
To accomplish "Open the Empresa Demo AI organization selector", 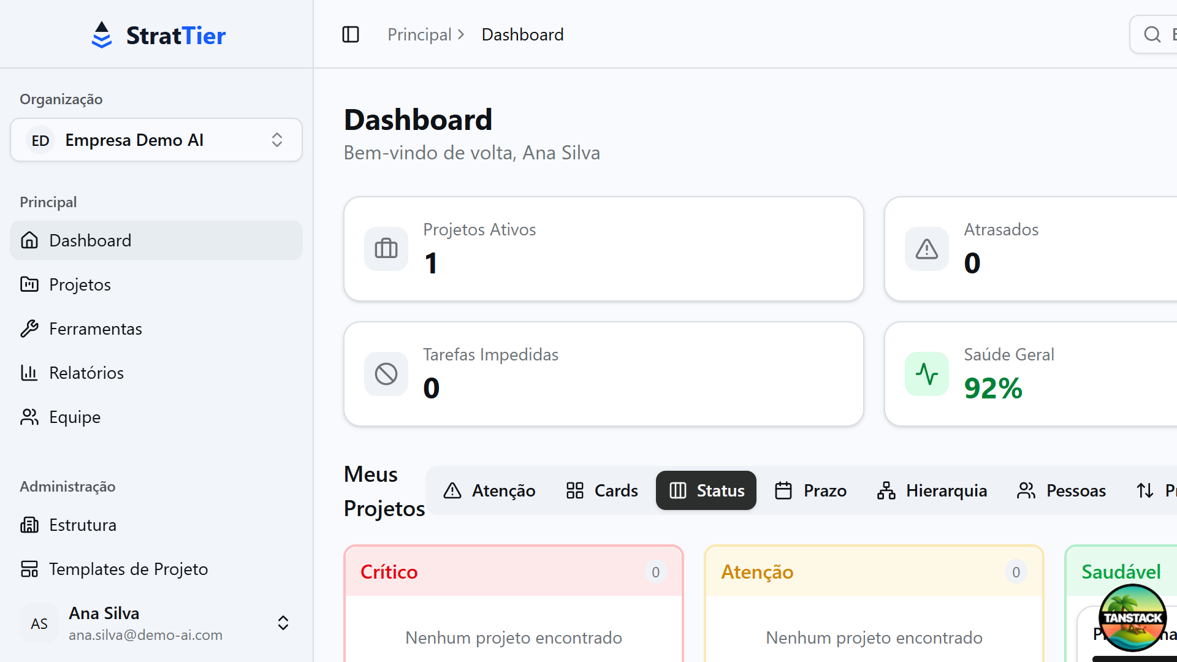I will tap(156, 140).
